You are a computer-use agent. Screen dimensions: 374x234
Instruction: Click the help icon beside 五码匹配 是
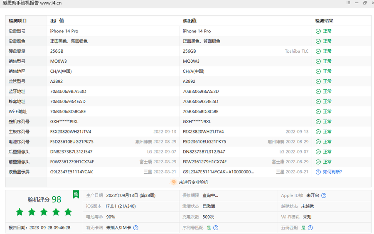coord(310,228)
